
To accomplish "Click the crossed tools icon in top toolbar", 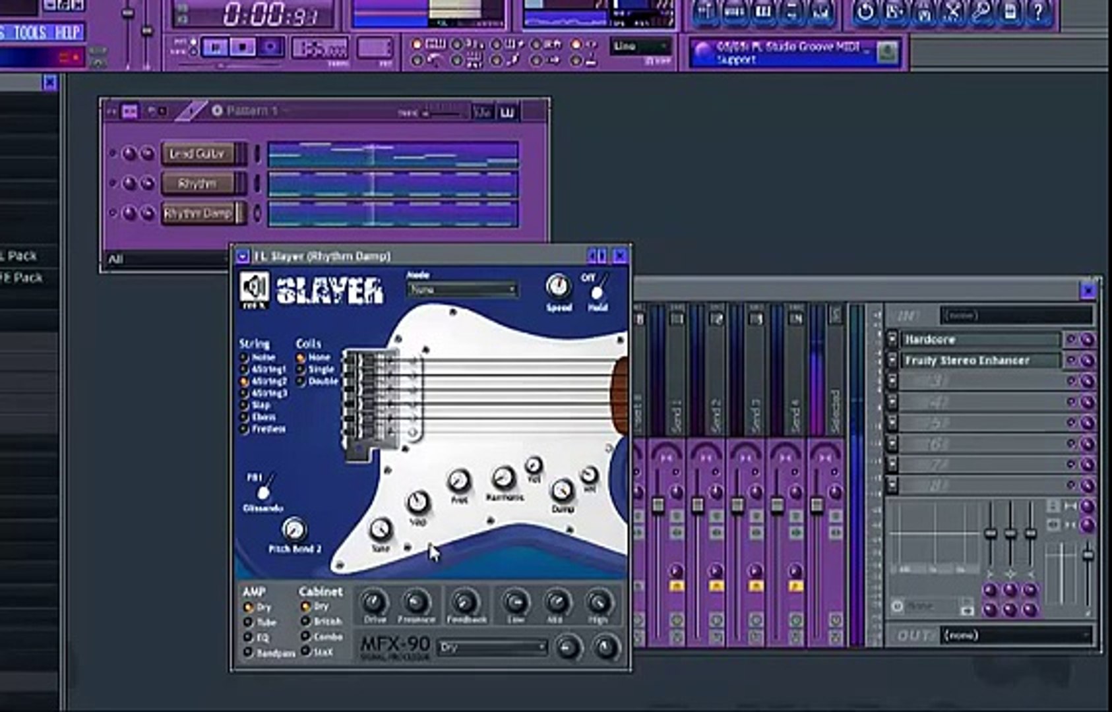I will pyautogui.click(x=952, y=12).
